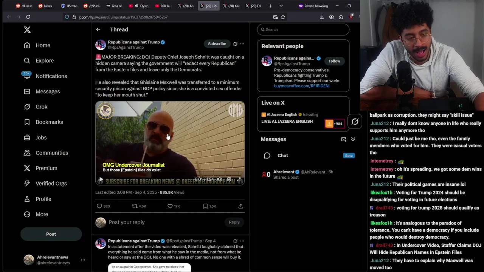The image size is (484, 272).
Task: Open the list all tabs dropdown
Action: 281,6
